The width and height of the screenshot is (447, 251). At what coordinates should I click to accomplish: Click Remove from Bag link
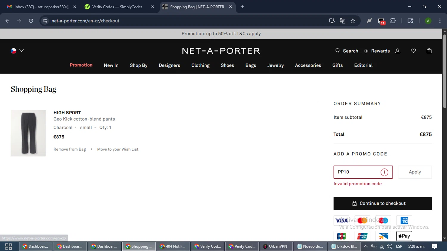coord(69,149)
